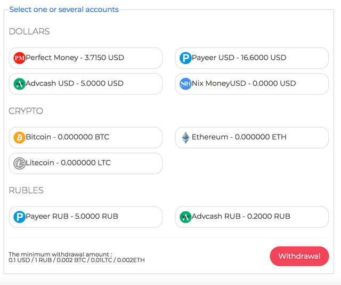Select the Payeer USD 16.6000 account
This screenshot has height=285, width=341.
tap(252, 58)
